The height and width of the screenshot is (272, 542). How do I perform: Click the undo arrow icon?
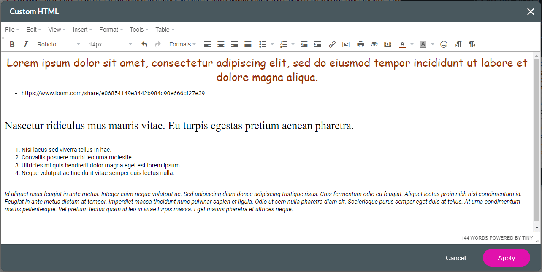pos(144,44)
